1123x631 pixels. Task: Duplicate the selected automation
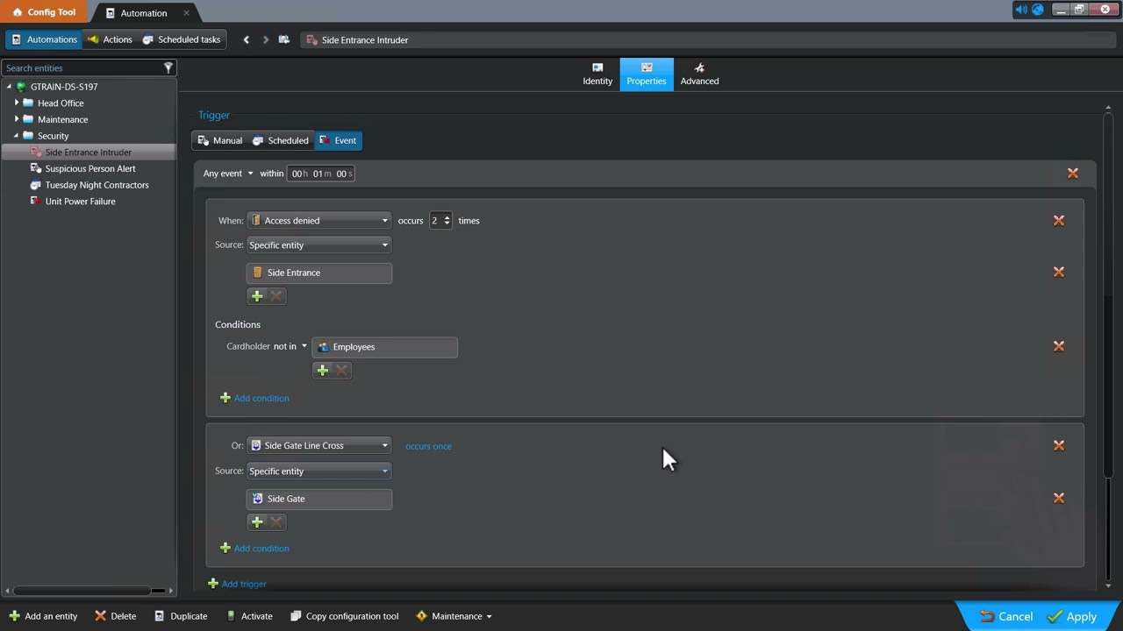click(181, 616)
